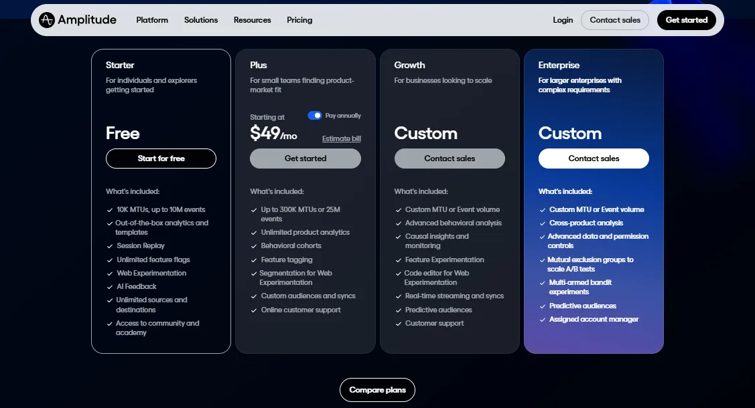Click the checkmark beside 'Session Replay'
755x408 pixels.
pos(110,246)
